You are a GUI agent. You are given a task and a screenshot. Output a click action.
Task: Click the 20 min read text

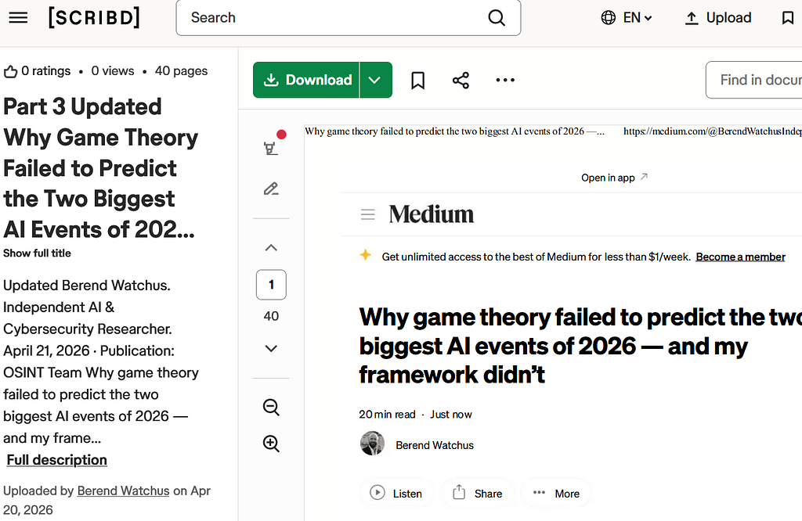pyautogui.click(x=387, y=415)
